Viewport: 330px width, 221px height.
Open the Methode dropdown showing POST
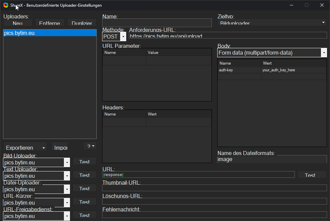pos(114,36)
